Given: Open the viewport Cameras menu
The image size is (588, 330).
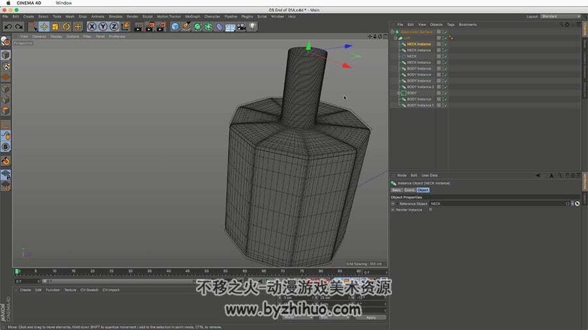Looking at the screenshot, I should [39, 37].
